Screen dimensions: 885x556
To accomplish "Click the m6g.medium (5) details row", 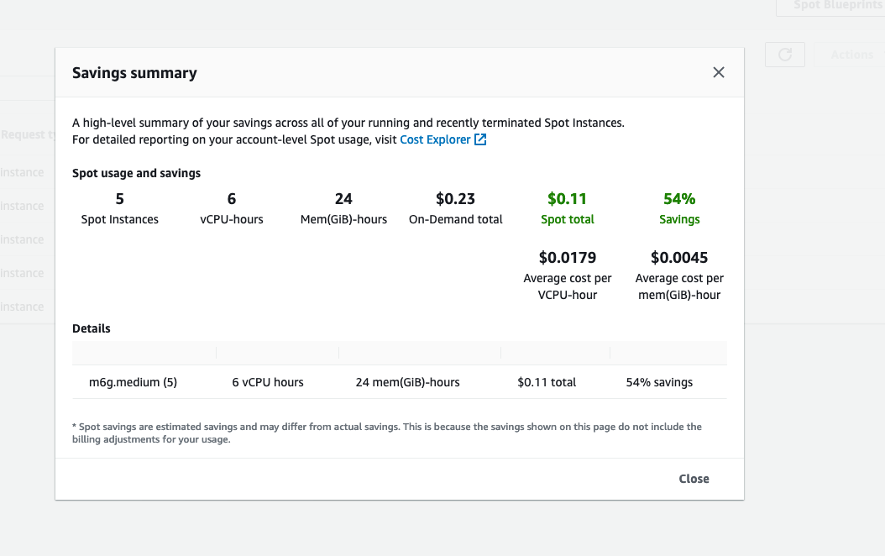I will click(133, 382).
